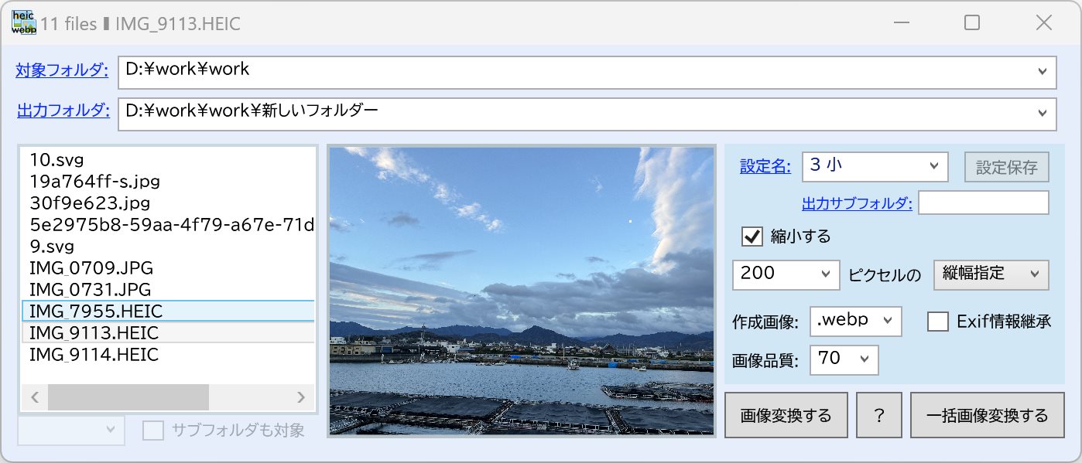Toggle the サブフォルダも対象 checkbox
Image resolution: width=1082 pixels, height=463 pixels.
[x=153, y=431]
